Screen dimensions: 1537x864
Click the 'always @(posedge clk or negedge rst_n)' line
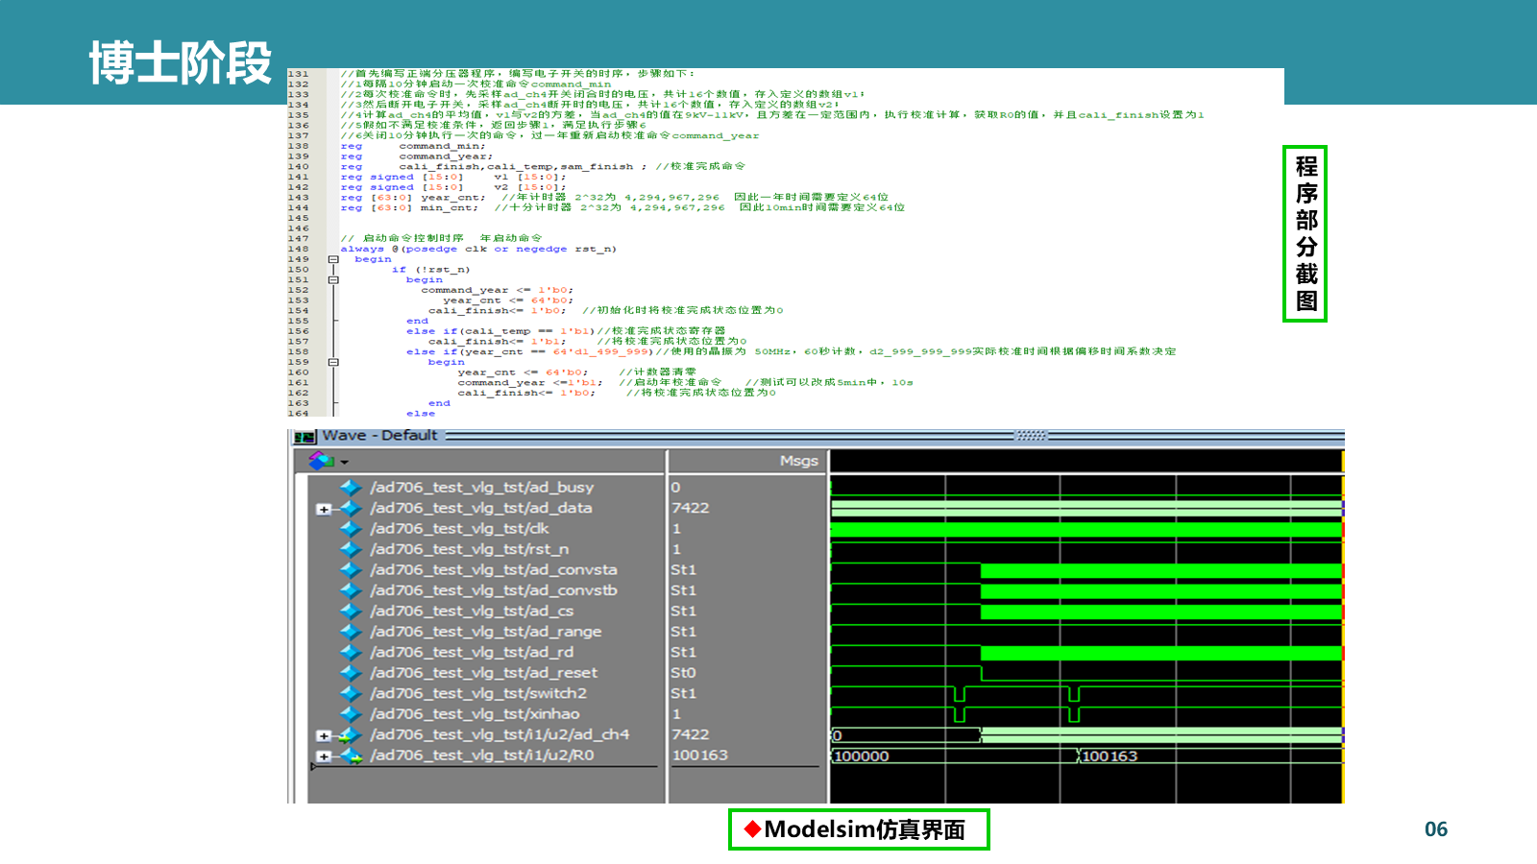click(478, 250)
